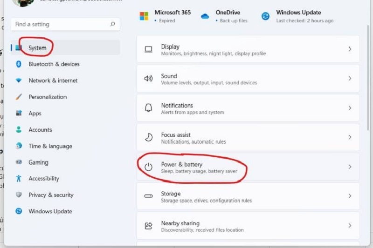The height and width of the screenshot is (248, 373).
Task: Click the System monitor icon in sidebar
Action: point(19,48)
